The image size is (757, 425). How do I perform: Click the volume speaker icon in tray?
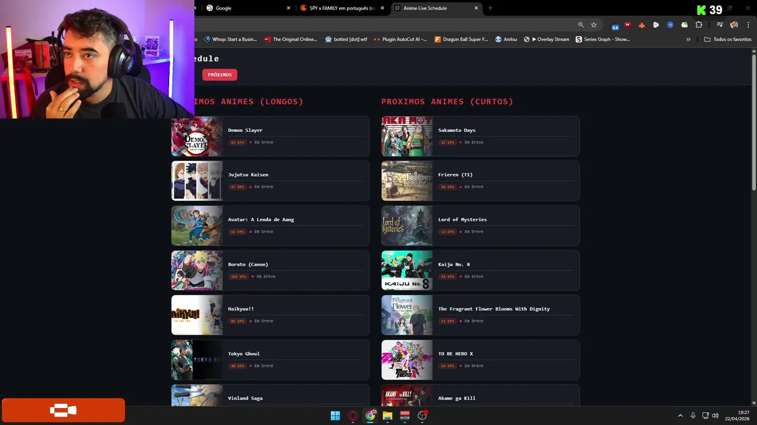[x=715, y=416]
